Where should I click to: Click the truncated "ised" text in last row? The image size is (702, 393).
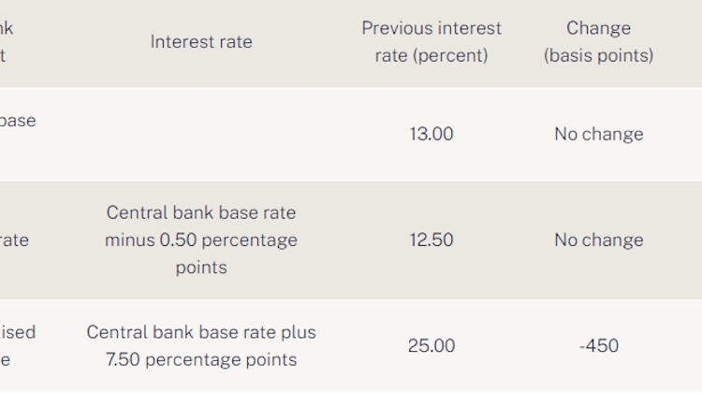pos(18,332)
